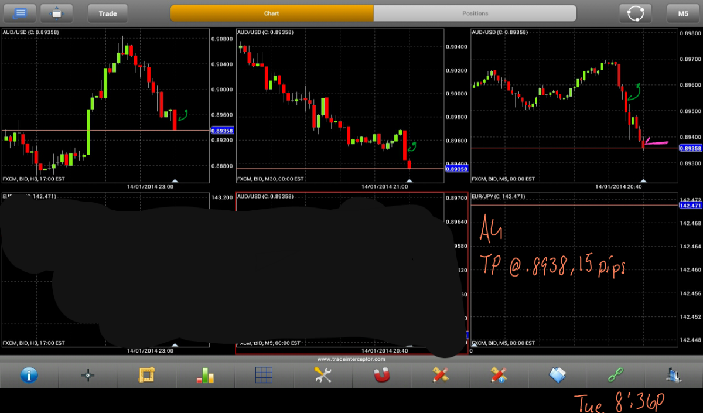Click the 0.90800 axis value on H3 chart

click(222, 39)
